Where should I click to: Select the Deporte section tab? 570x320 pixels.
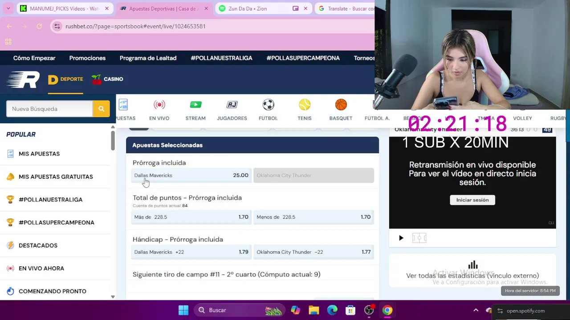(65, 80)
